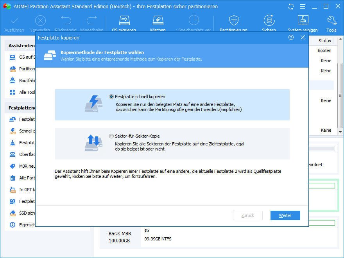Screen dimensions: 344x258
Task: Click MBR neu sidebar icon
Action: tap(13, 166)
